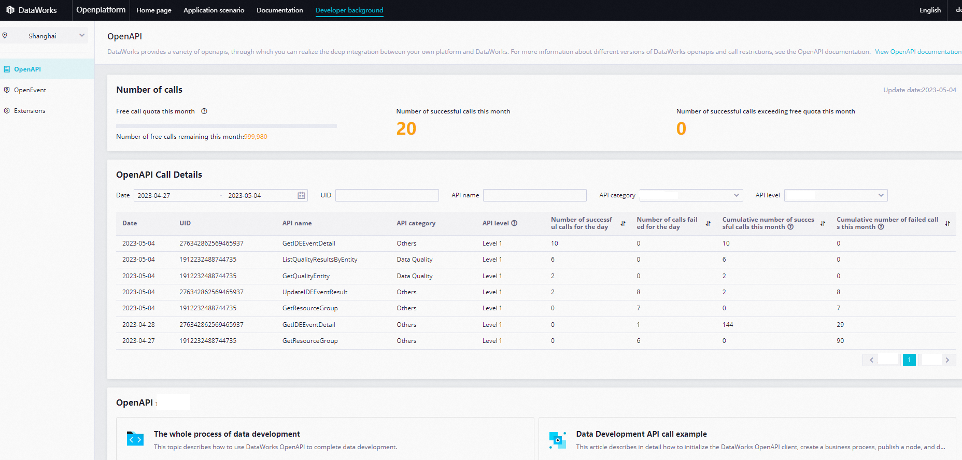Expand the Shanghai region selector
962x460 pixels.
point(44,36)
